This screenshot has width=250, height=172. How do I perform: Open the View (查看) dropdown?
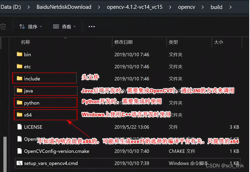tap(64, 26)
